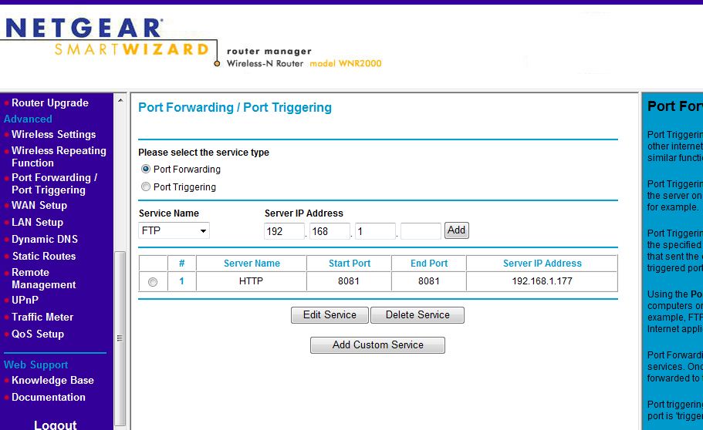Focus the second IP octet field containing 168
The height and width of the screenshot is (430, 703).
pyautogui.click(x=330, y=231)
